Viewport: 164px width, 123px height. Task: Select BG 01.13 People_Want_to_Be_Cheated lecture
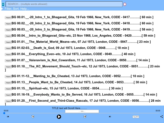[x=79, y=82]
